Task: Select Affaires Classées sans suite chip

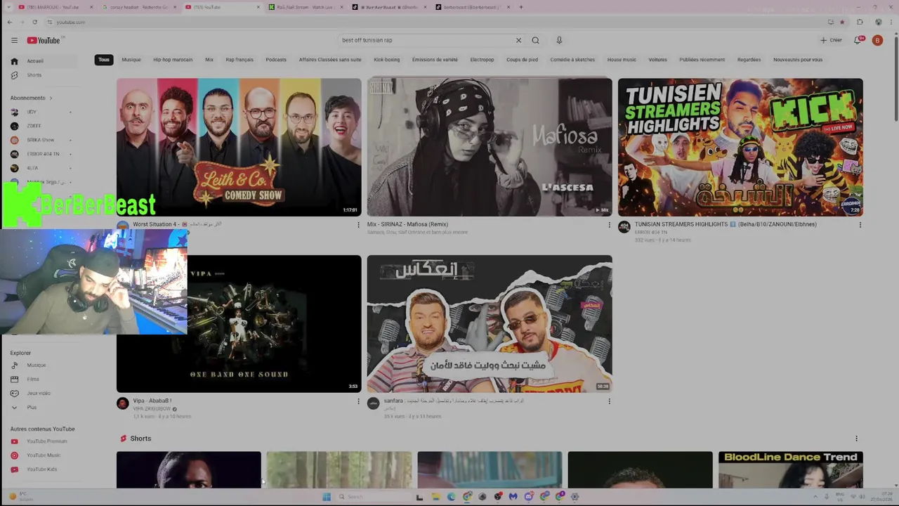Action: (x=330, y=60)
